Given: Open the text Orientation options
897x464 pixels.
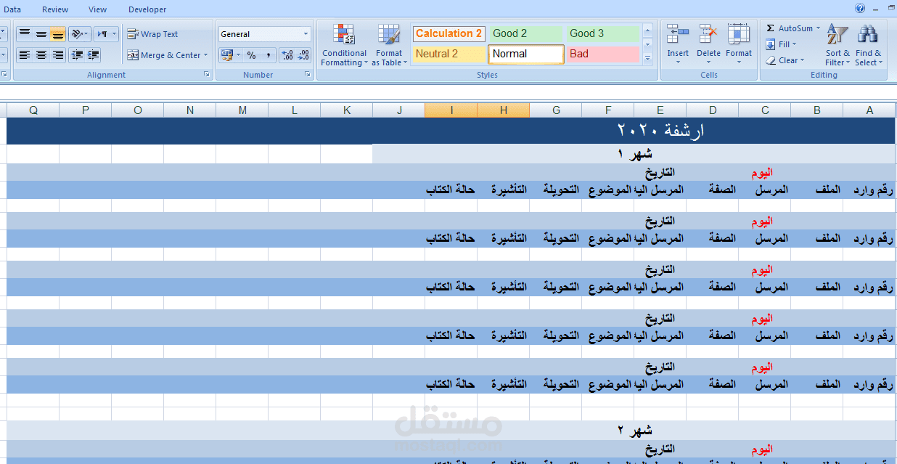Looking at the screenshot, I should coord(80,34).
